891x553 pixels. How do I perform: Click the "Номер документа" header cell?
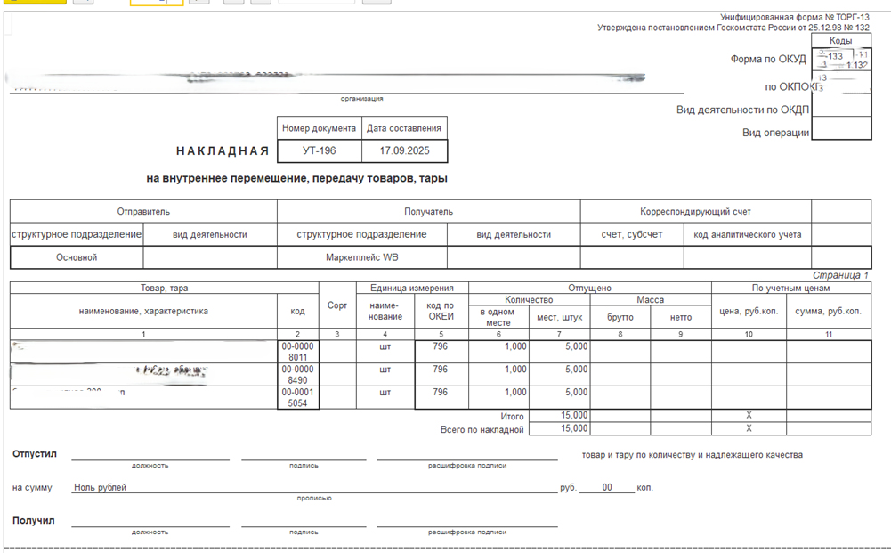(x=320, y=128)
